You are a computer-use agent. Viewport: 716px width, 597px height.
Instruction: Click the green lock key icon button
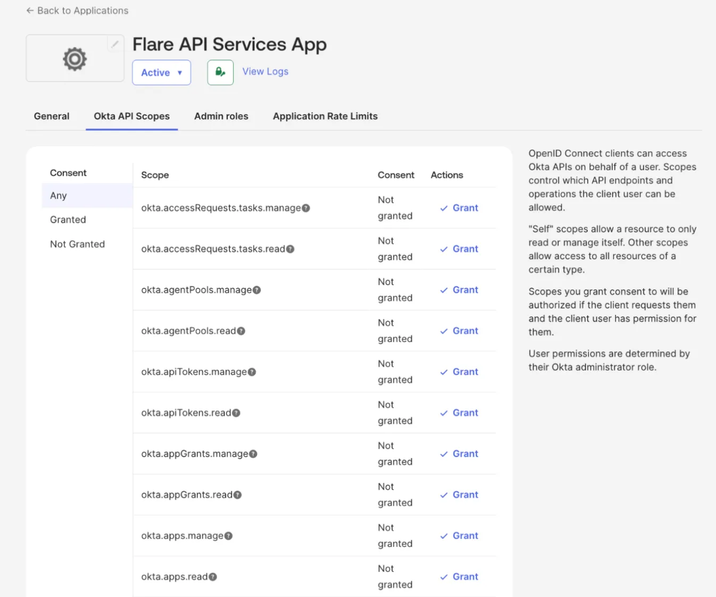(x=220, y=72)
